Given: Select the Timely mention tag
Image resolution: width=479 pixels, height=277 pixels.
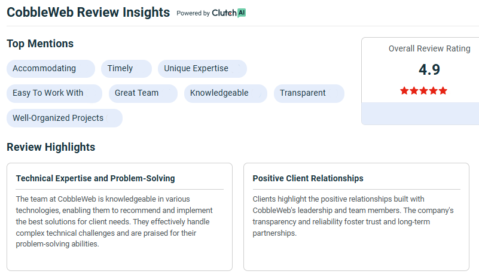Looking at the screenshot, I should [x=126, y=68].
